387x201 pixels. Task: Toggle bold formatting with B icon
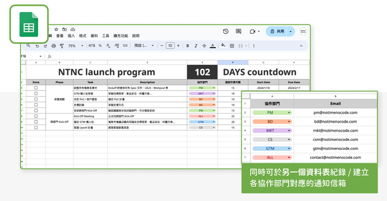(188, 46)
